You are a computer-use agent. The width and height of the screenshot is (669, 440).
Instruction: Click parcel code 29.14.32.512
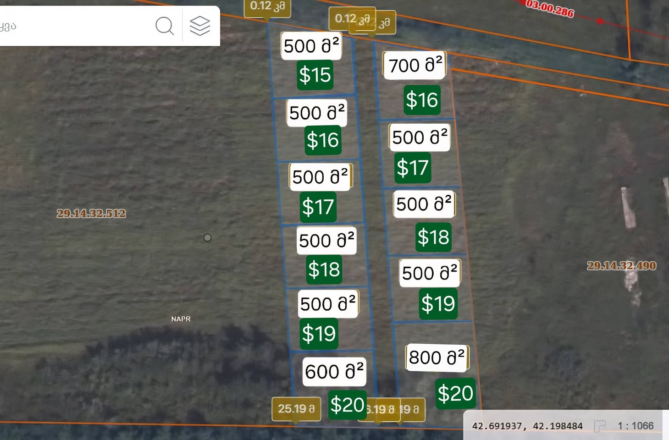click(x=91, y=213)
